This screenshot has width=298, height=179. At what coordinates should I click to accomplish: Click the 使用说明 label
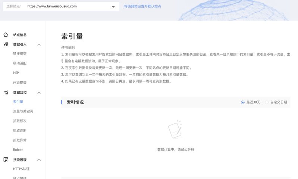[x=68, y=47]
